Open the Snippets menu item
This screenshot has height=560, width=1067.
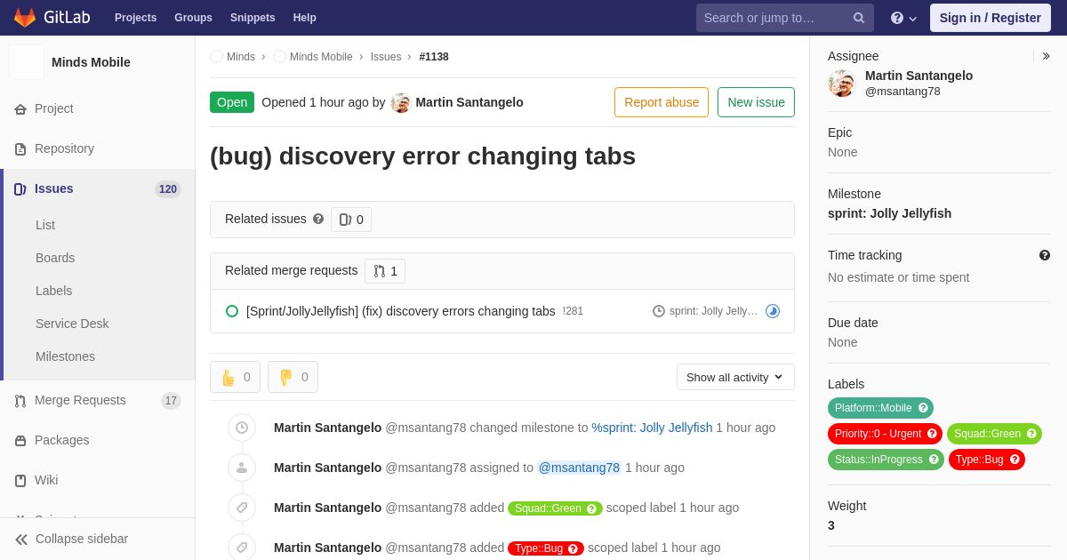click(x=253, y=18)
